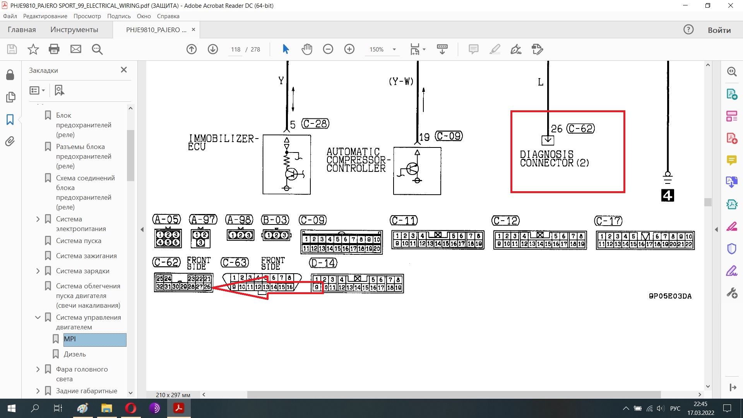The height and width of the screenshot is (418, 743).
Task: Open the help question mark
Action: coord(688,30)
